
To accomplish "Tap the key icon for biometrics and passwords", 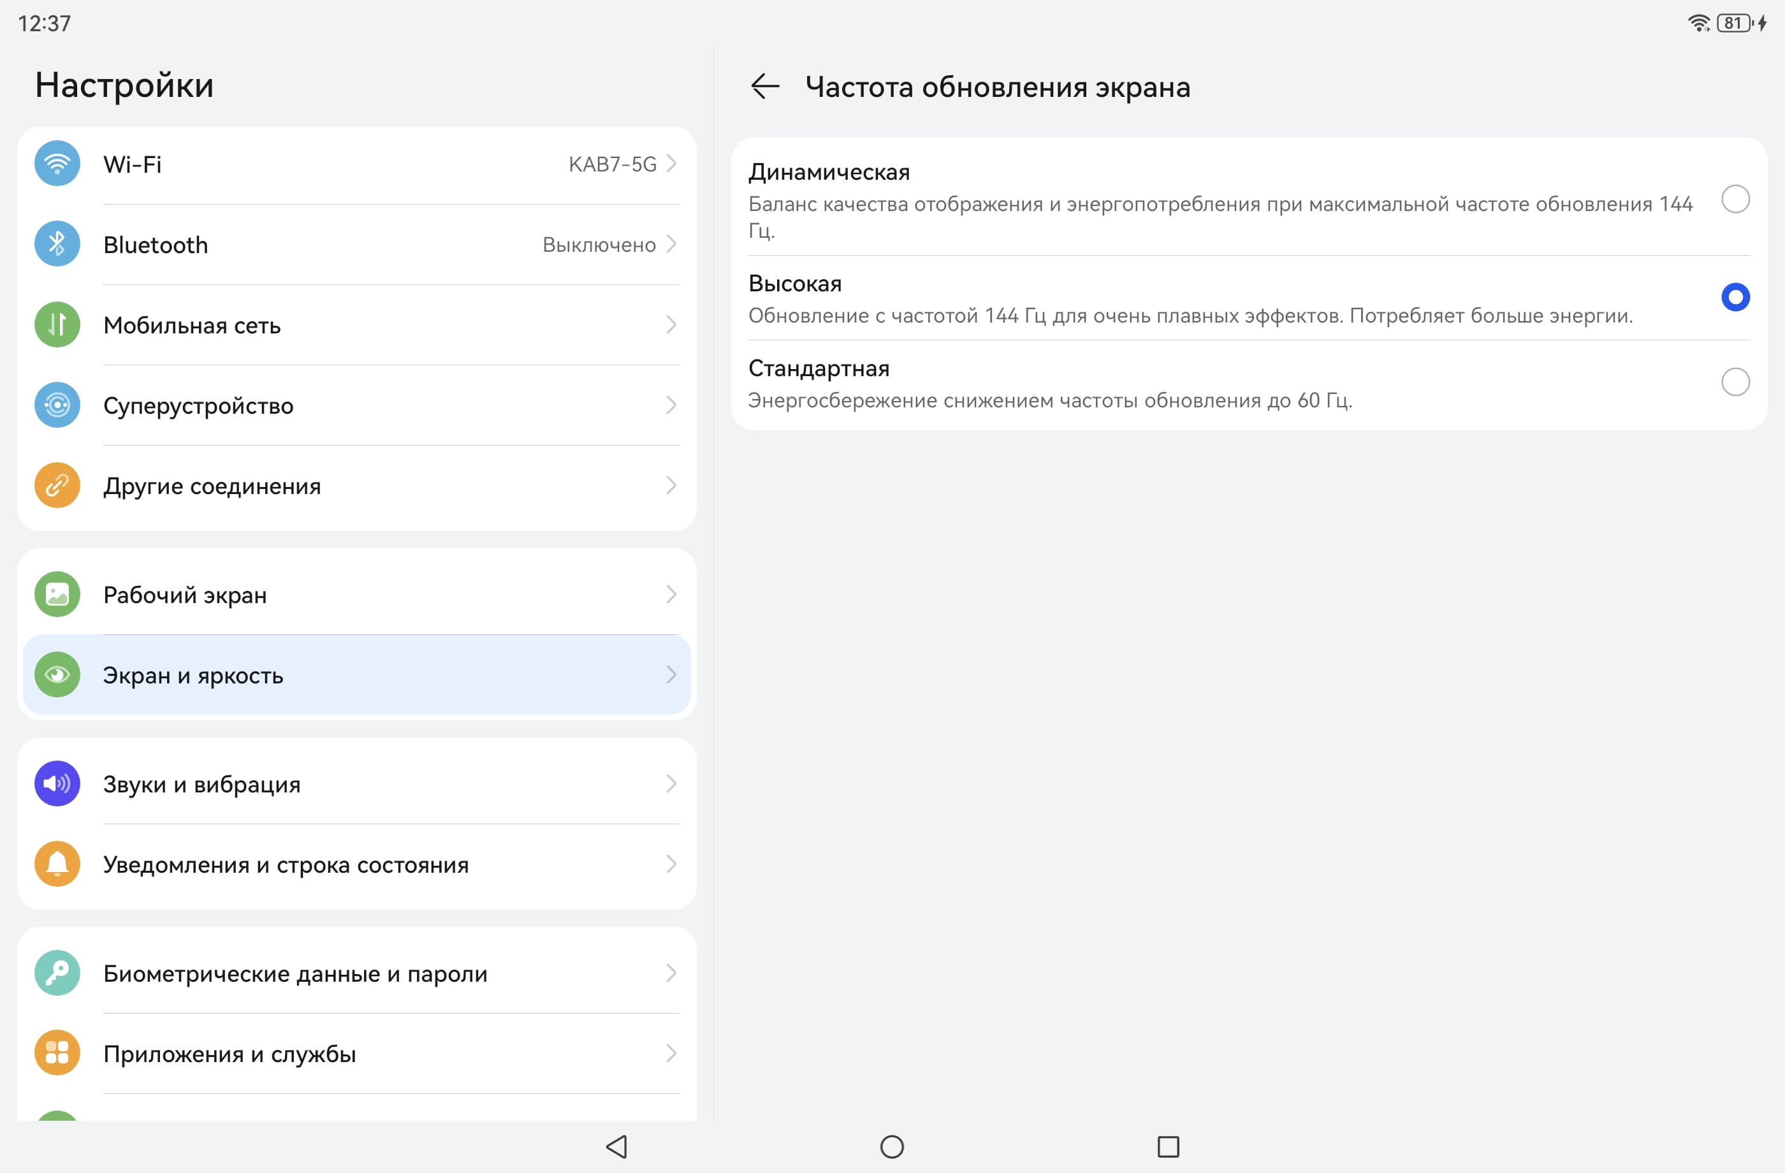I will pyautogui.click(x=57, y=973).
